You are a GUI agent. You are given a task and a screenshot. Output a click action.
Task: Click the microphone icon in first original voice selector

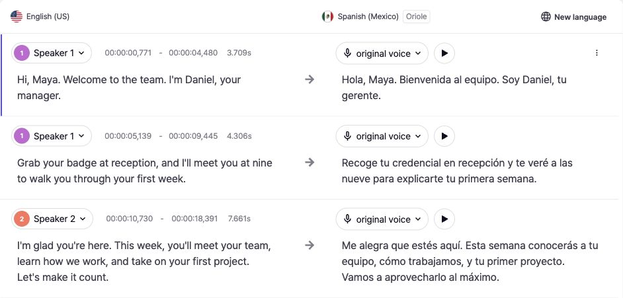(347, 53)
